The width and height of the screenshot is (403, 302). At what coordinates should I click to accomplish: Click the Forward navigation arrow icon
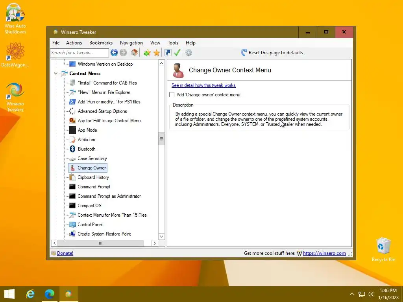click(123, 53)
